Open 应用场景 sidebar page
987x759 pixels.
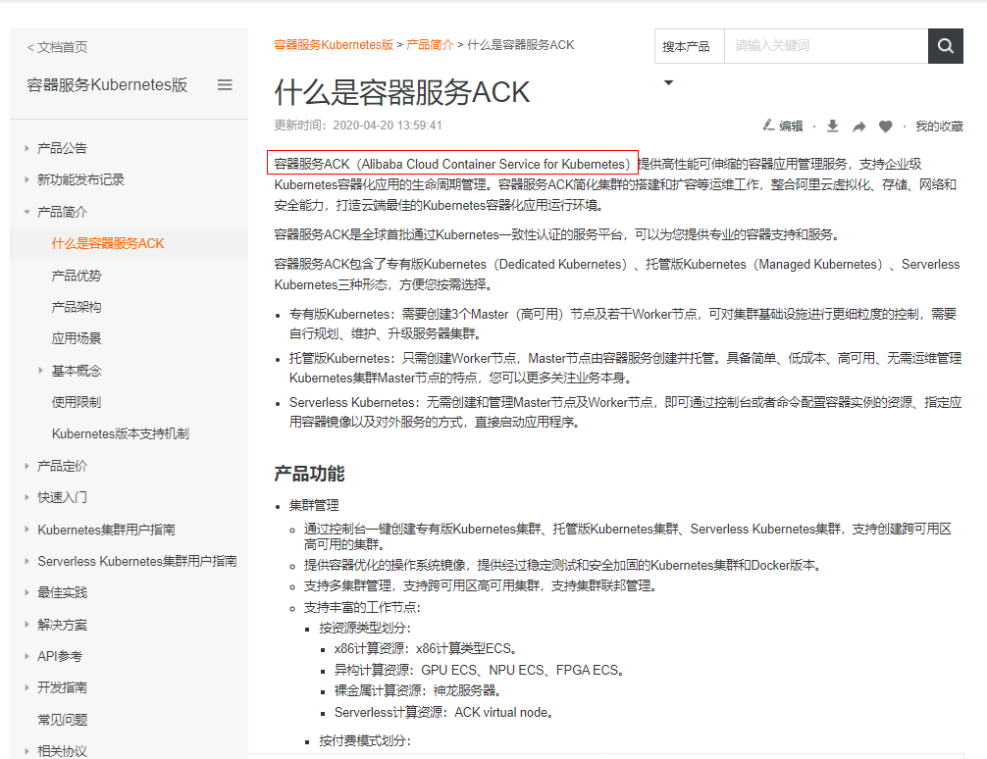coord(77,338)
